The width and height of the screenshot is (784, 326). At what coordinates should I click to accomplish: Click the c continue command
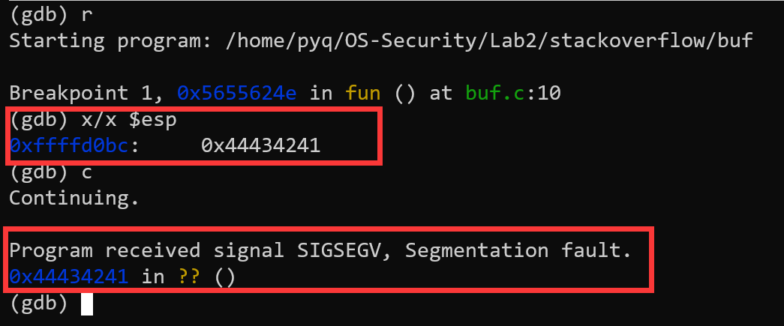(x=86, y=172)
